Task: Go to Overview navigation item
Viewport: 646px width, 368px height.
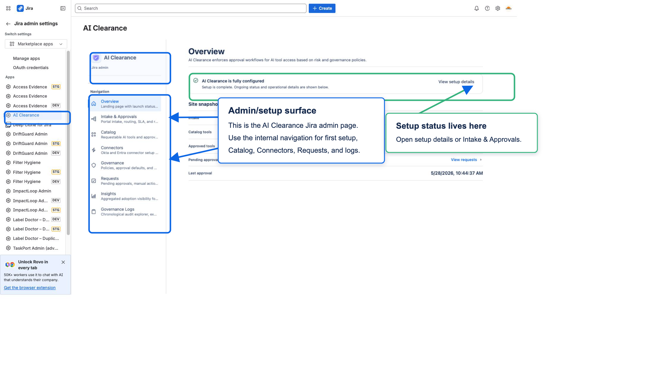Action: coord(126,104)
